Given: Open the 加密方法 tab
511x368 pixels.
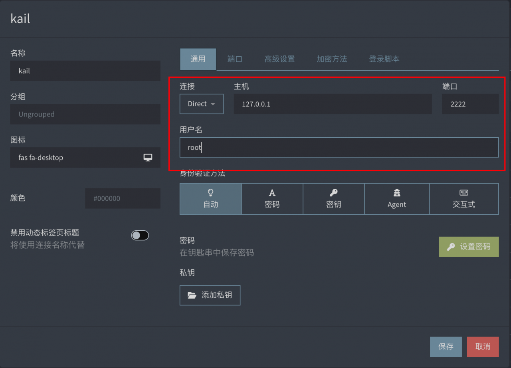Looking at the screenshot, I should [332, 59].
